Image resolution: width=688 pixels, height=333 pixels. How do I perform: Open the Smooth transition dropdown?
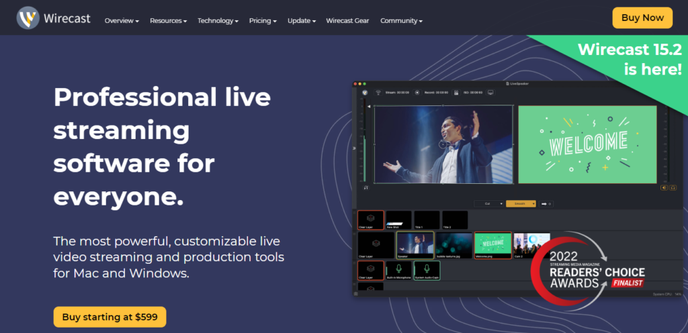[x=521, y=203]
